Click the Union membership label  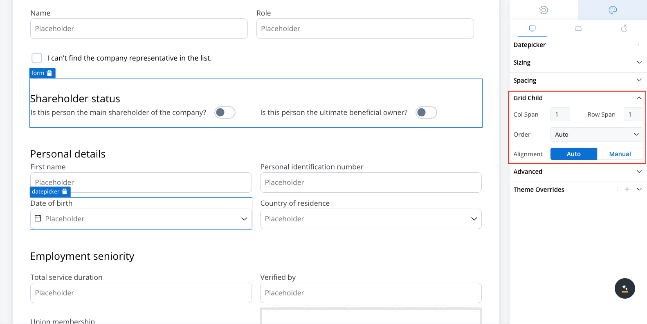tap(63, 321)
